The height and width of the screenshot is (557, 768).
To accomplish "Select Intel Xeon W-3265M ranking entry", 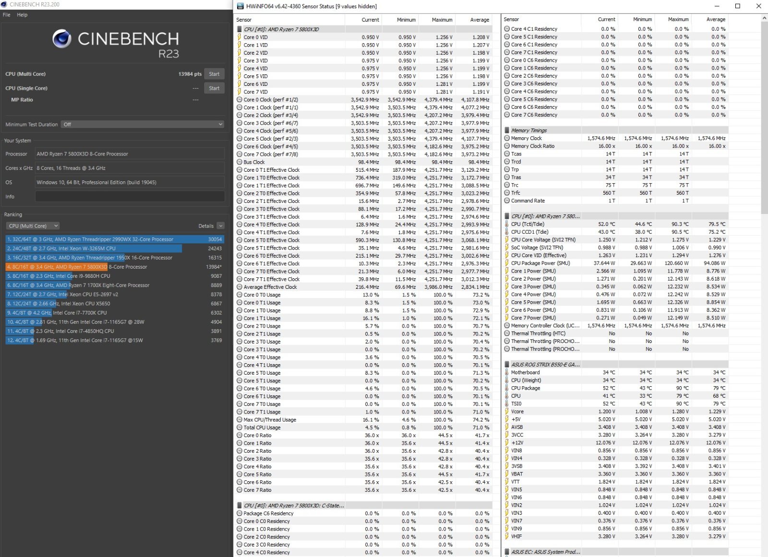I will 115,249.
